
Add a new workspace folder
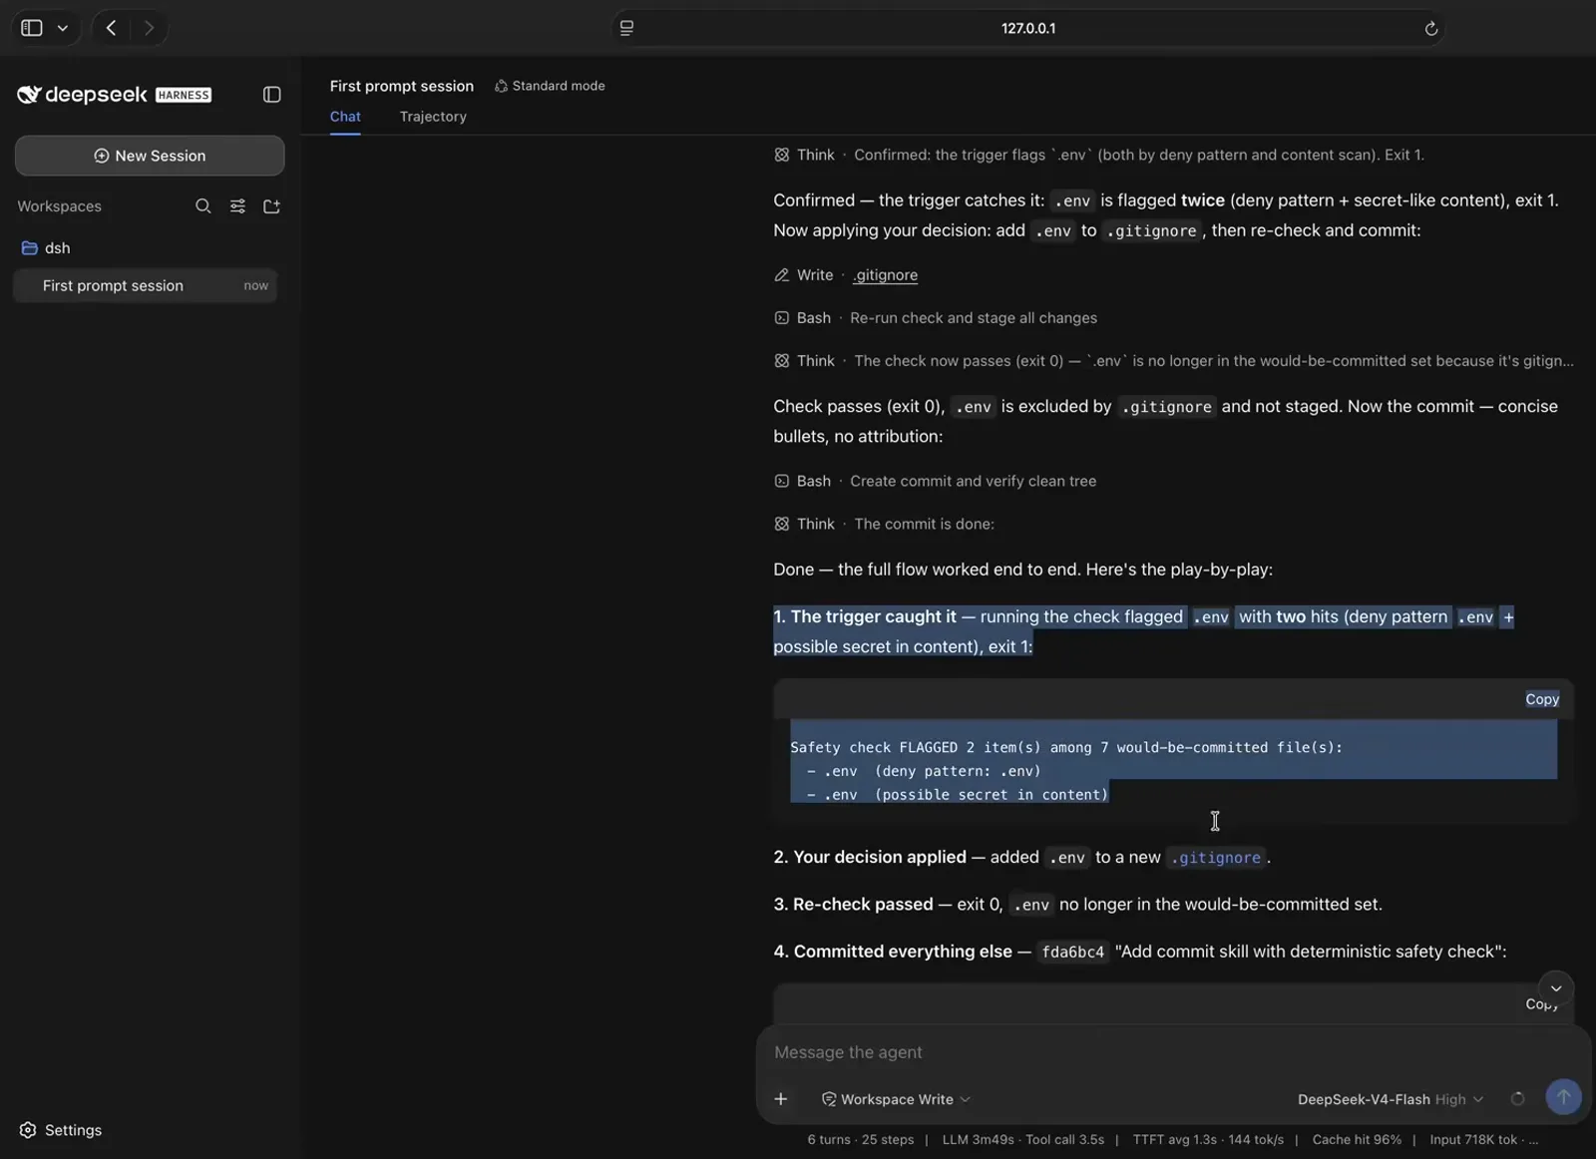(x=271, y=206)
